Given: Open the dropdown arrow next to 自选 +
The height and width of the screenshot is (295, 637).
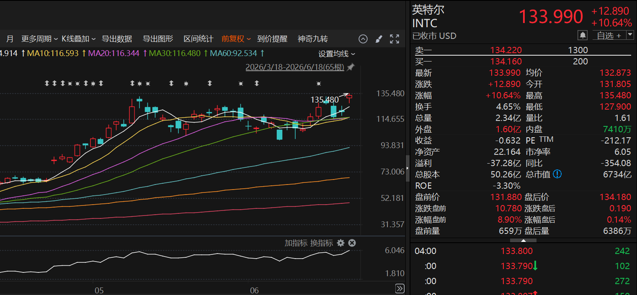Looking at the screenshot, I should [x=630, y=35].
